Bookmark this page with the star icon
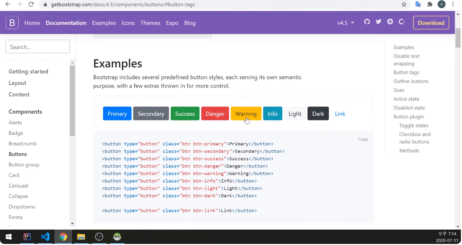This screenshot has width=462, height=245. (x=404, y=4)
